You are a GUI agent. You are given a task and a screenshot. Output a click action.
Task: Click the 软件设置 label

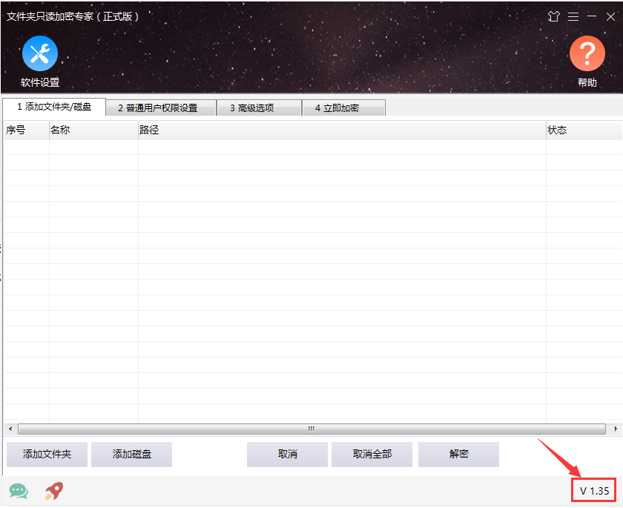40,82
